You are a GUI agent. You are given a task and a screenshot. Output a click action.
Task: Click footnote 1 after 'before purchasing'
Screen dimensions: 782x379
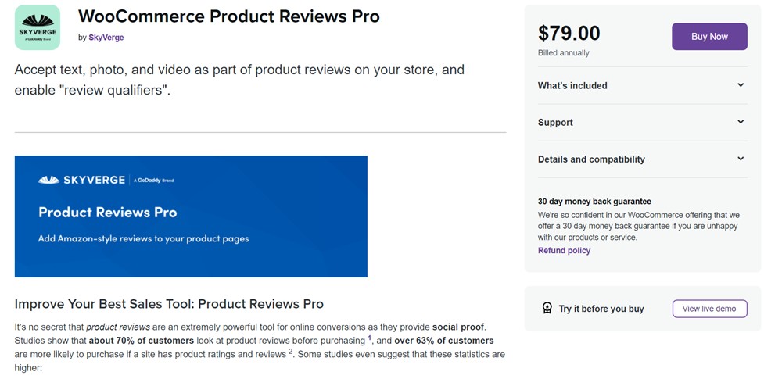point(369,338)
